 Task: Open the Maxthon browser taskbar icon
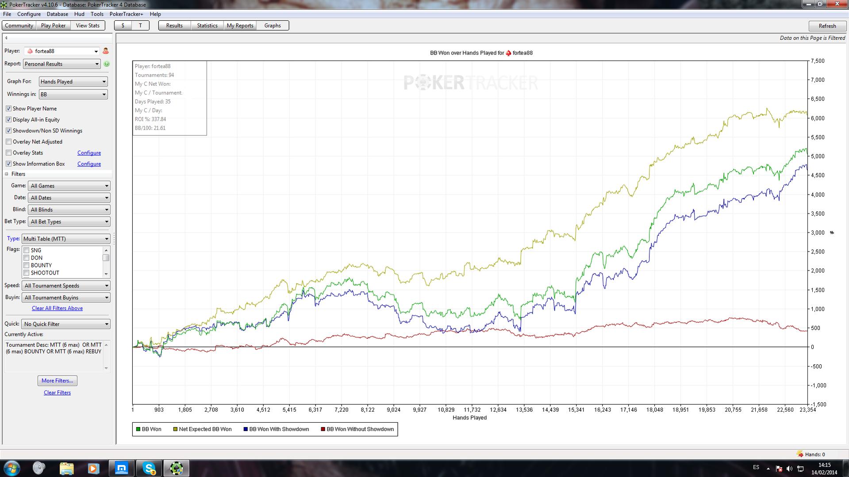click(121, 468)
